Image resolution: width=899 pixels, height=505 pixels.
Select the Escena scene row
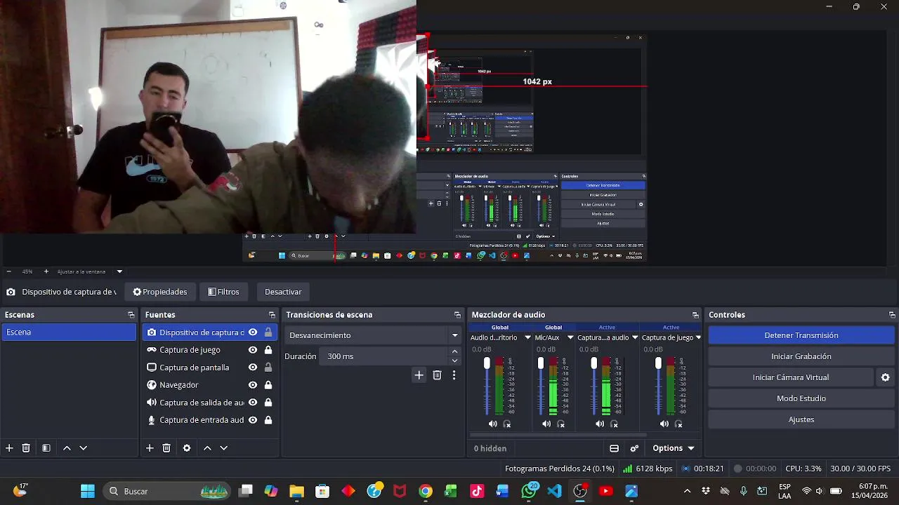[69, 332]
